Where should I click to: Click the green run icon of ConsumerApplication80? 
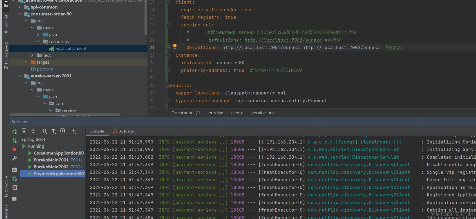pos(30,153)
